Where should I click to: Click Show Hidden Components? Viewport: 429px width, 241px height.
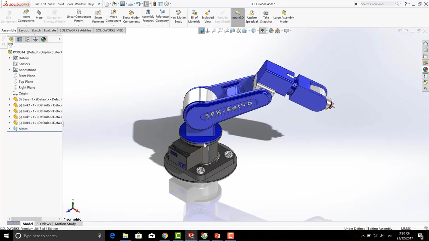(131, 17)
